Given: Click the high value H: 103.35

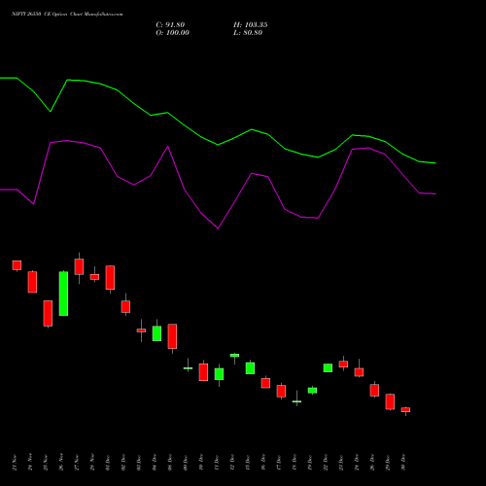Looking at the screenshot, I should point(251,25).
